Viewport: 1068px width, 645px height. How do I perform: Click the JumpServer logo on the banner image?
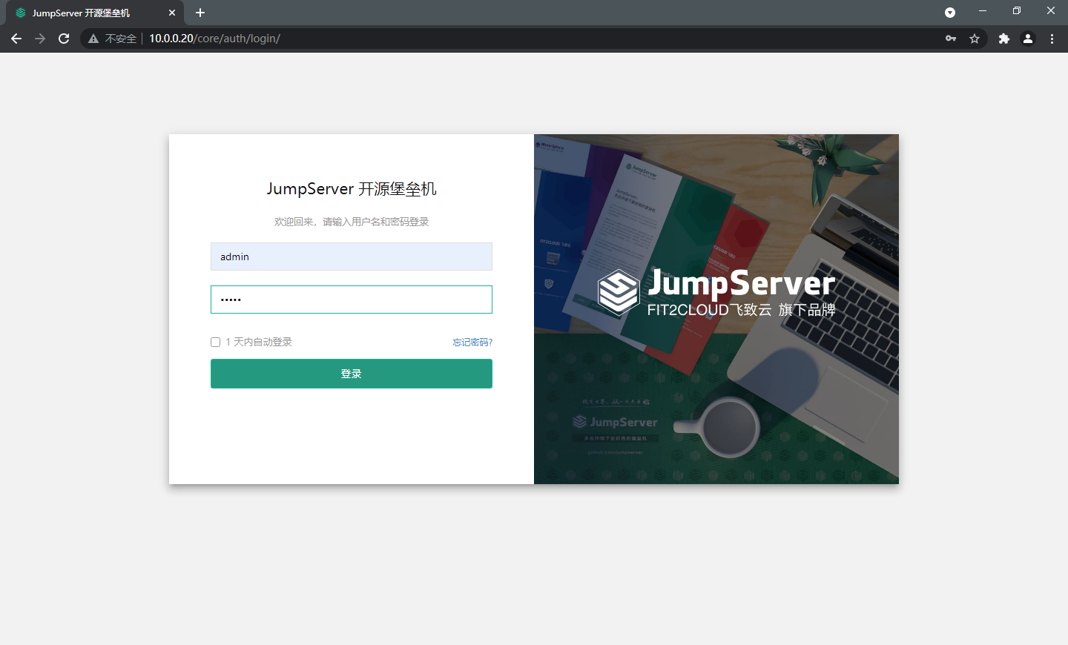pos(717,293)
